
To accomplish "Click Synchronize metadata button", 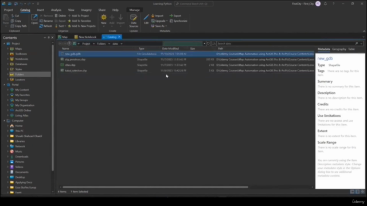I will point(178,21).
